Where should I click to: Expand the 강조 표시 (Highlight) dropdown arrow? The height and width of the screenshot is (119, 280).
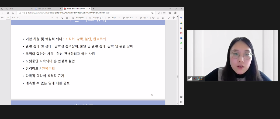click(136, 18)
